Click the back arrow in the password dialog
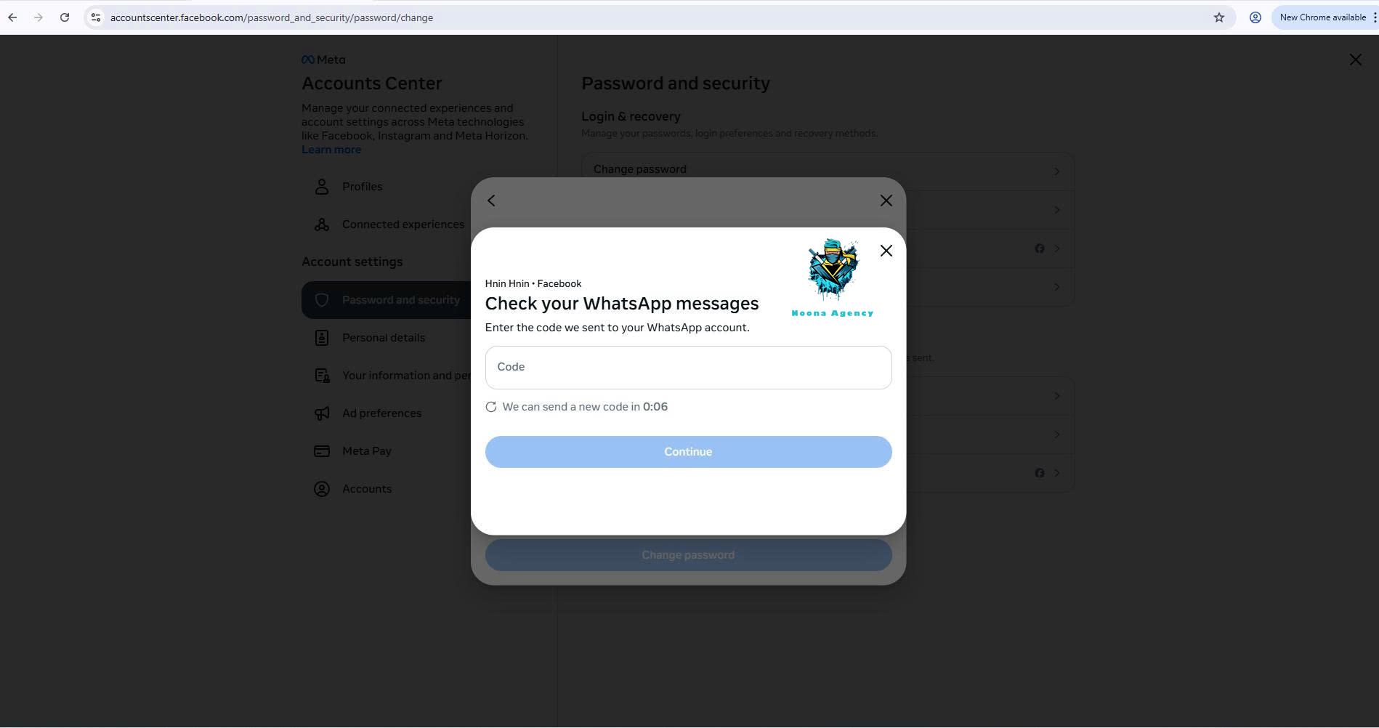 click(491, 201)
